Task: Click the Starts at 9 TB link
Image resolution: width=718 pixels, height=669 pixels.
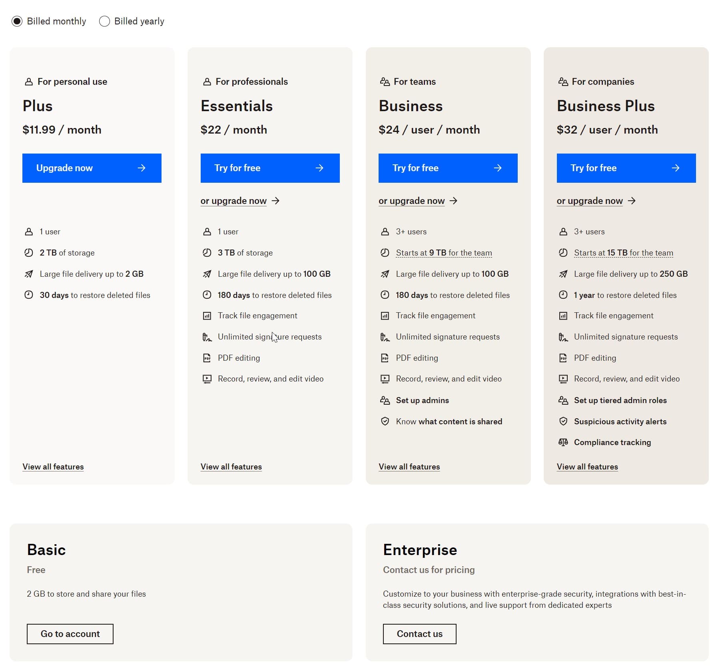Action: pyautogui.click(x=444, y=253)
